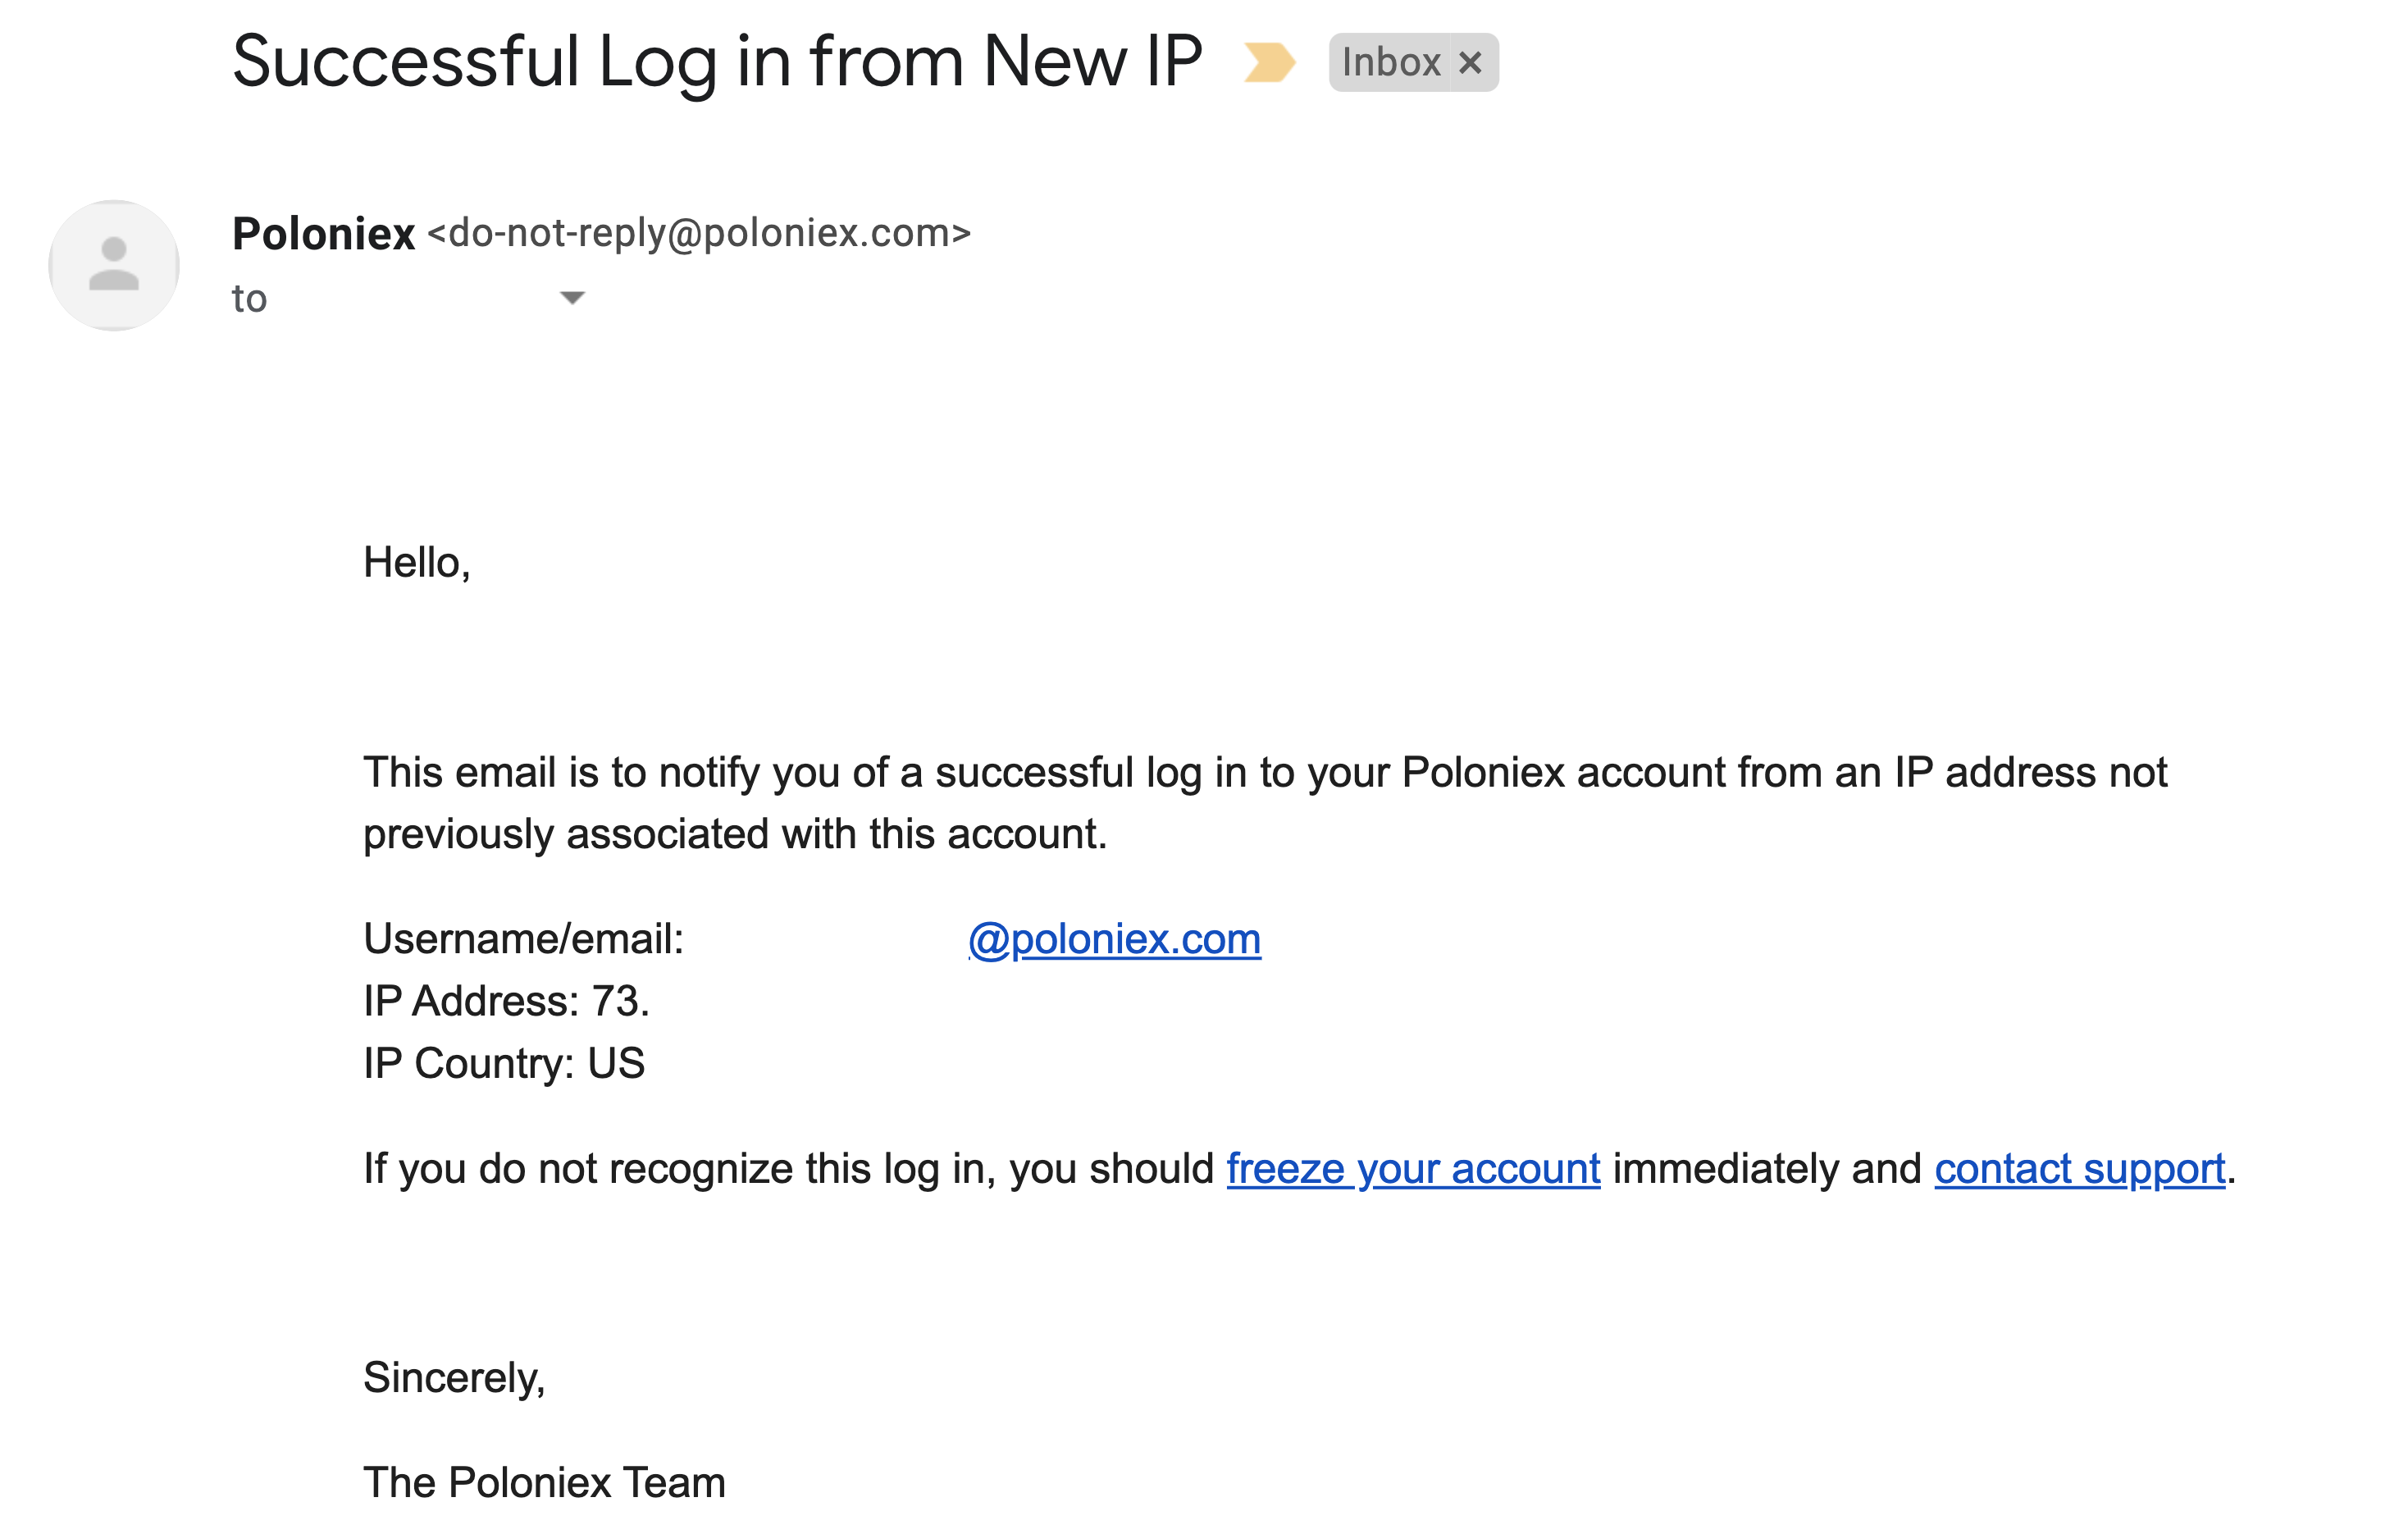Toggle the yellow importance marker
2408x1534 pixels.
pos(1269,62)
